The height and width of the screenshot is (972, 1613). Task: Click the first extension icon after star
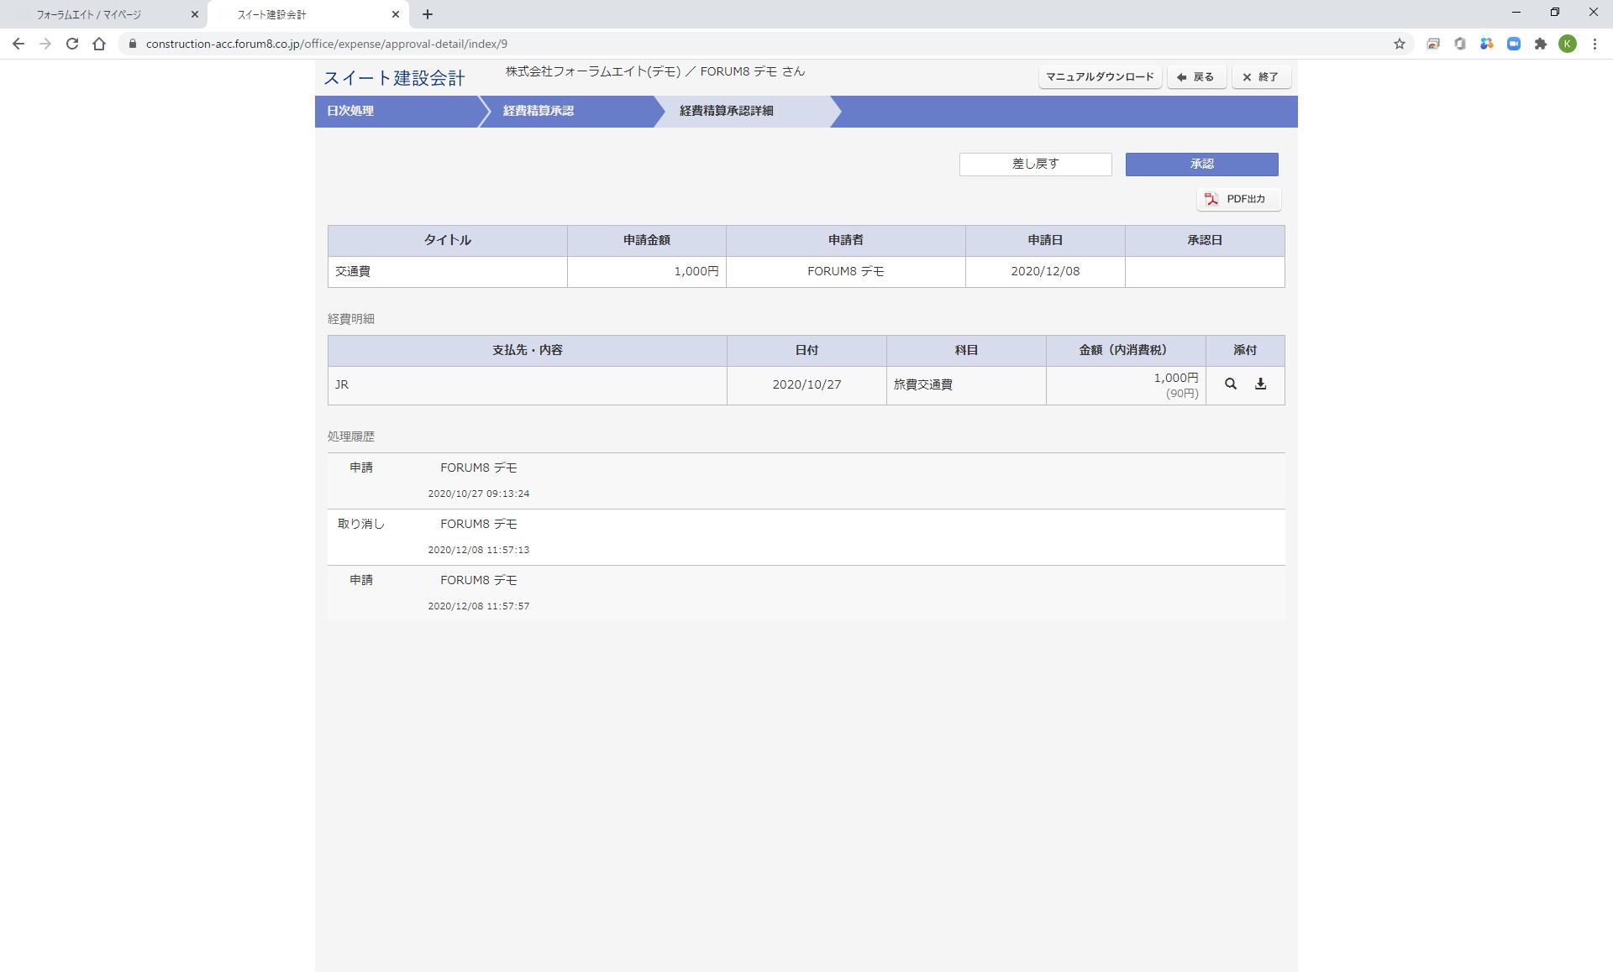pyautogui.click(x=1433, y=44)
